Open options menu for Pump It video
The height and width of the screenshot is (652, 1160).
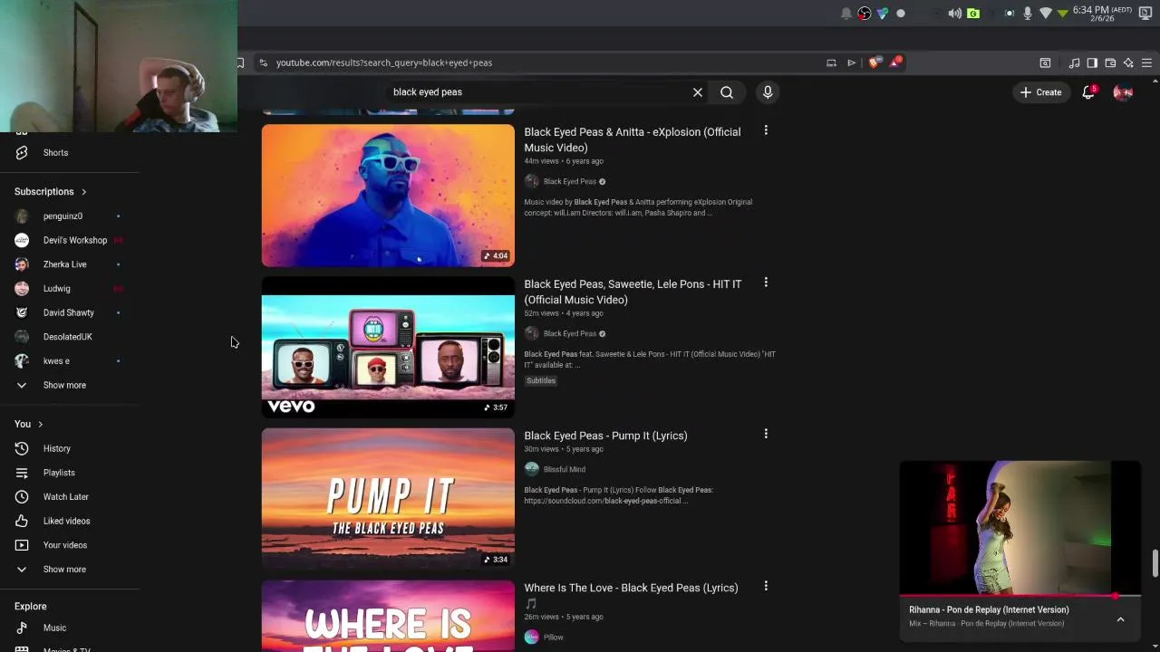point(766,434)
